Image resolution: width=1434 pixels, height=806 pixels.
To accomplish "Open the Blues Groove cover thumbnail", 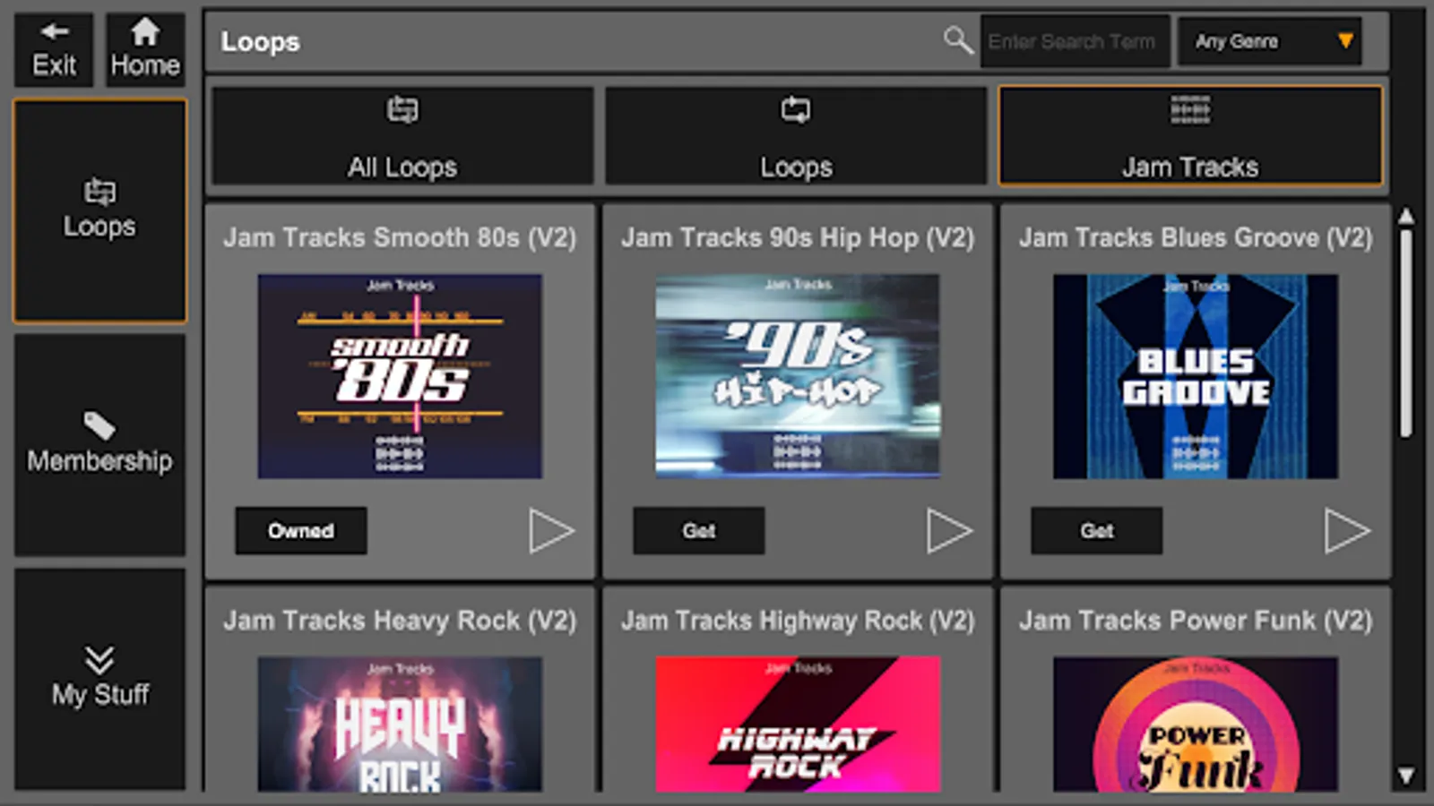I will point(1196,376).
